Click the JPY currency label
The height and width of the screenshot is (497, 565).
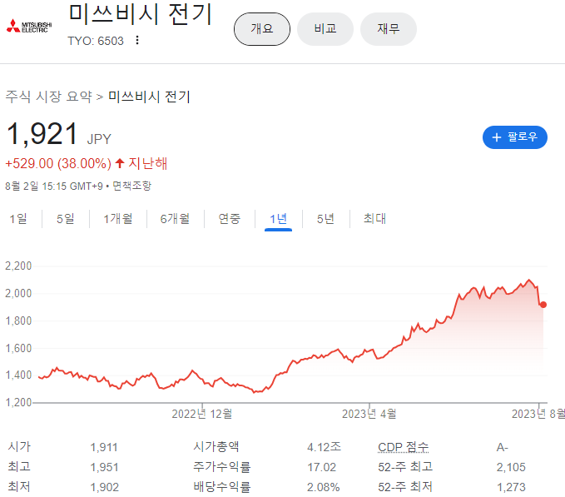point(99,139)
